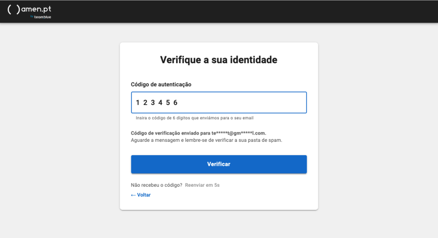Go back using the Voltar link
The width and height of the screenshot is (438, 238).
[x=144, y=195]
